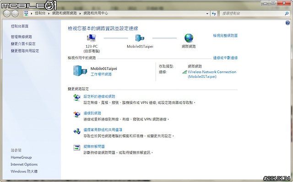Open 變更進階共用設定 in sidebar
293x182 pixels.
(x=25, y=51)
